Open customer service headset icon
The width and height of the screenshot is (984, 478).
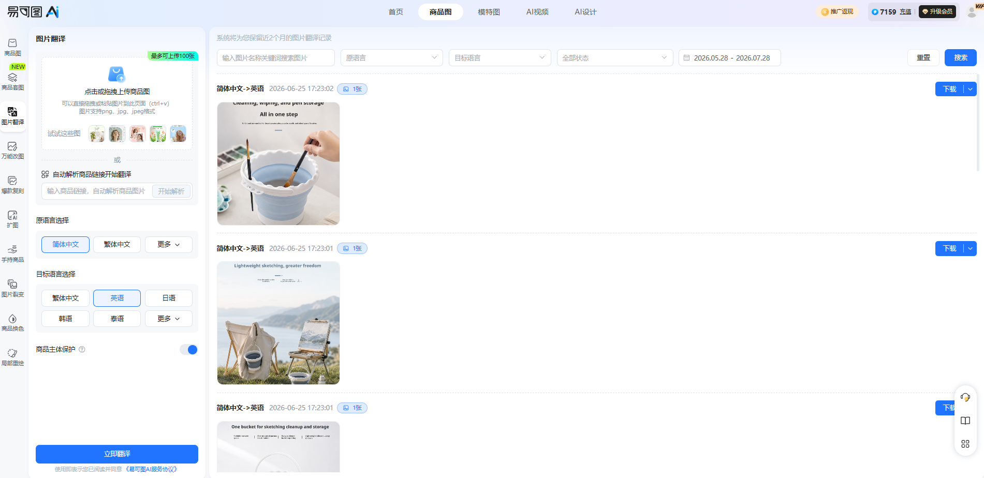pyautogui.click(x=965, y=397)
